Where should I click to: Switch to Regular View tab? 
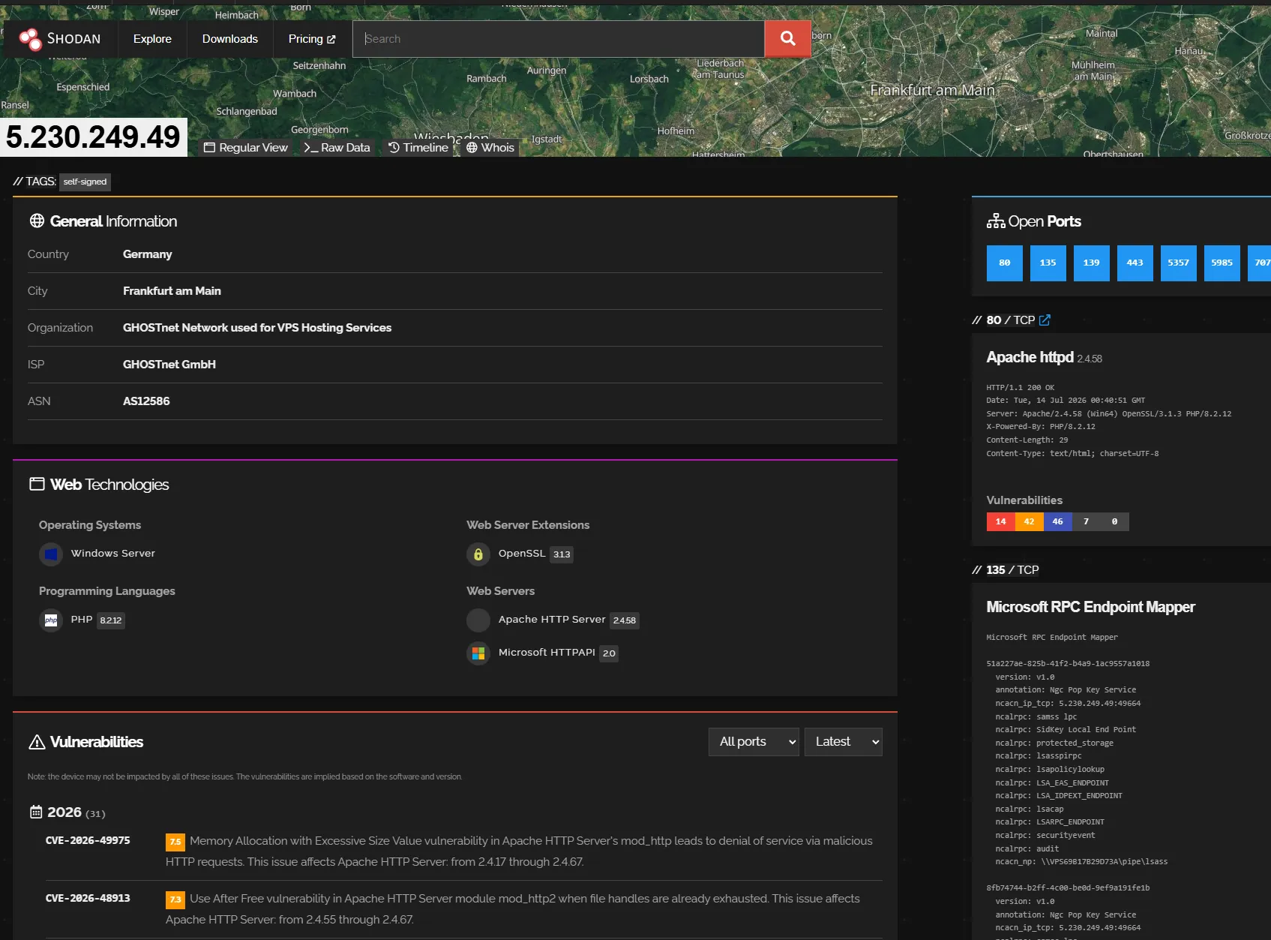[x=246, y=148]
